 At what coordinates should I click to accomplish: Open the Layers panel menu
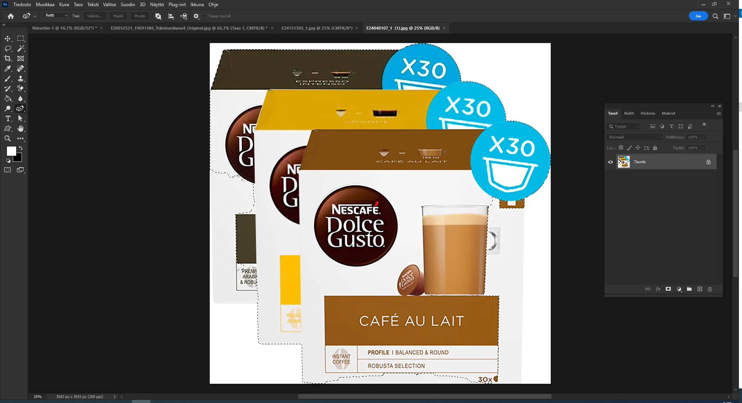[x=719, y=113]
